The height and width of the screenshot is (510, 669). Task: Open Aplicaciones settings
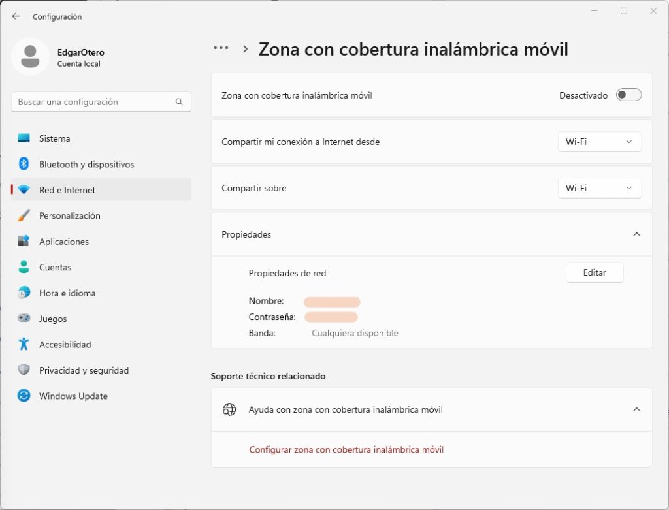tap(101, 241)
